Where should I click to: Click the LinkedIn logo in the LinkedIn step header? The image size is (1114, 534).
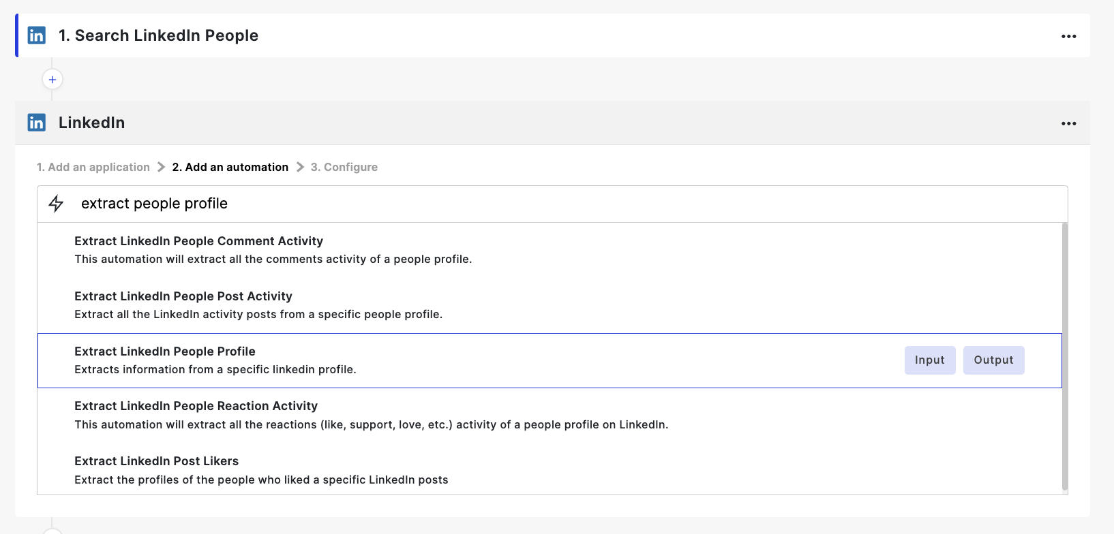pyautogui.click(x=37, y=123)
